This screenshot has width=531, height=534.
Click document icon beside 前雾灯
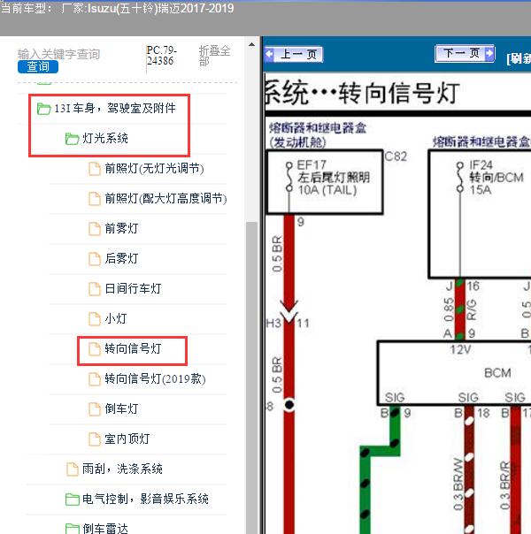pyautogui.click(x=95, y=229)
